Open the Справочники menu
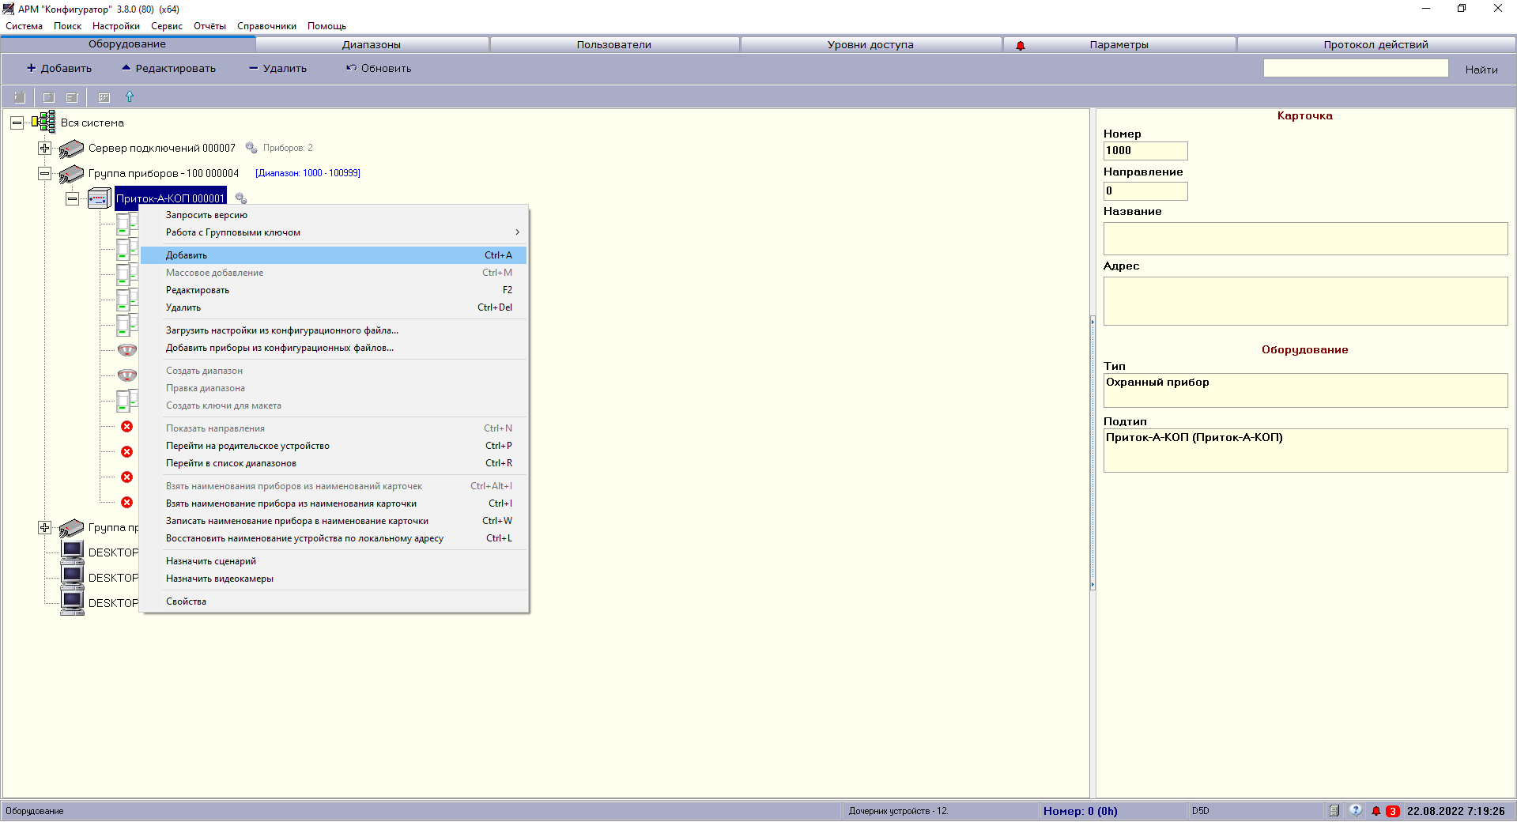The height and width of the screenshot is (822, 1517). click(x=267, y=26)
